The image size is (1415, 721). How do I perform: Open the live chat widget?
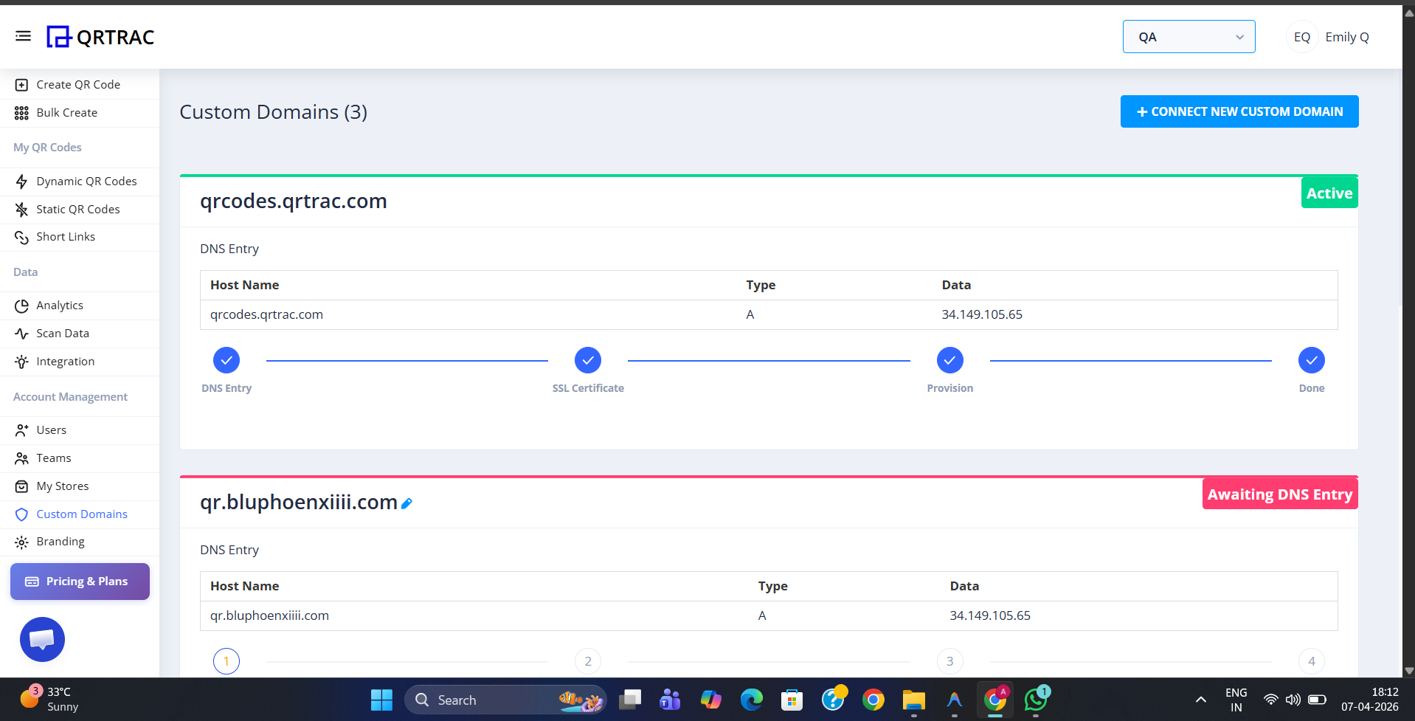pyautogui.click(x=42, y=639)
